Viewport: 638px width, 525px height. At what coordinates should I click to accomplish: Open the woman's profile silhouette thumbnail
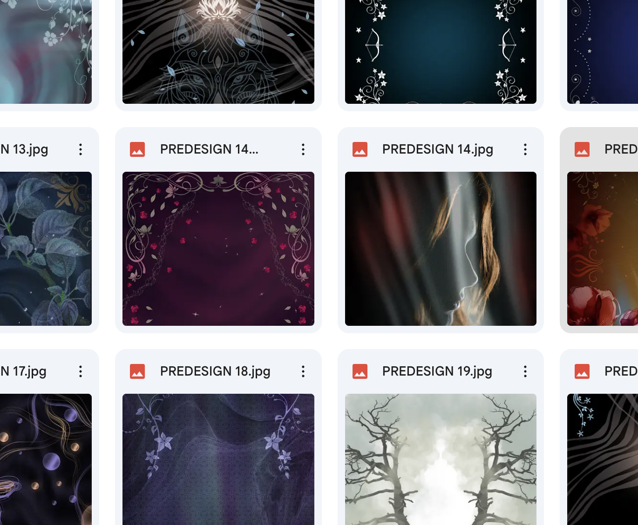click(x=441, y=249)
